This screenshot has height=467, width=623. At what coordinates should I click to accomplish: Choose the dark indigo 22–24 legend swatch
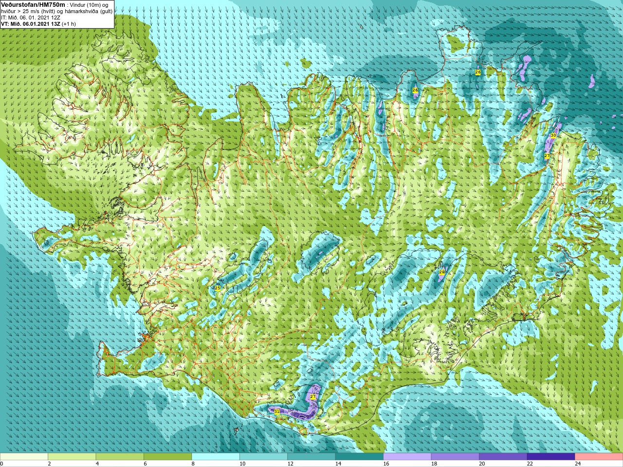(551, 457)
